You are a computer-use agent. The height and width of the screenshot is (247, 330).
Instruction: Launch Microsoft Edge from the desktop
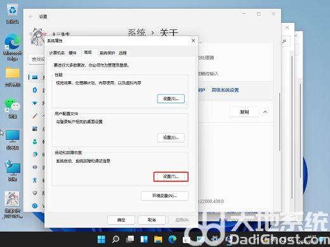[13, 47]
